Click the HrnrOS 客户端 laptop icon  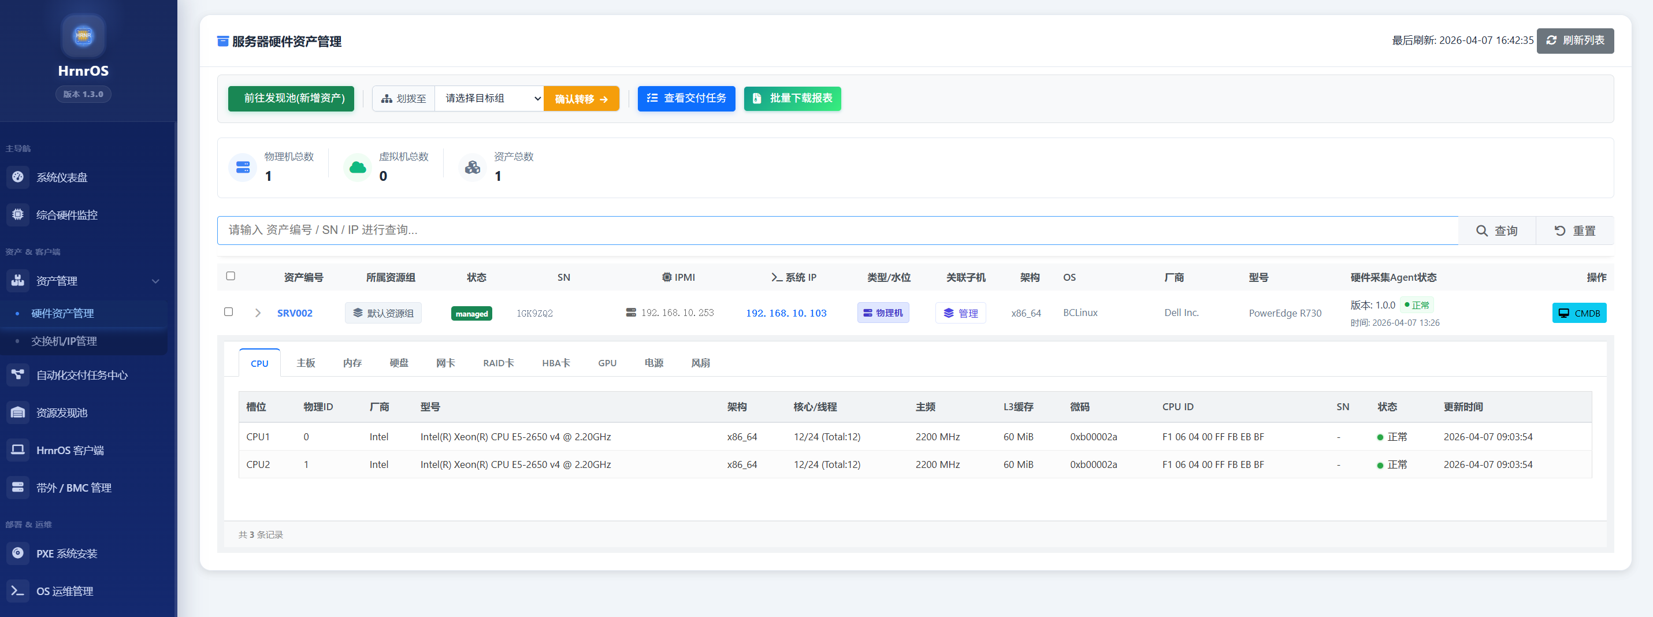tap(18, 449)
